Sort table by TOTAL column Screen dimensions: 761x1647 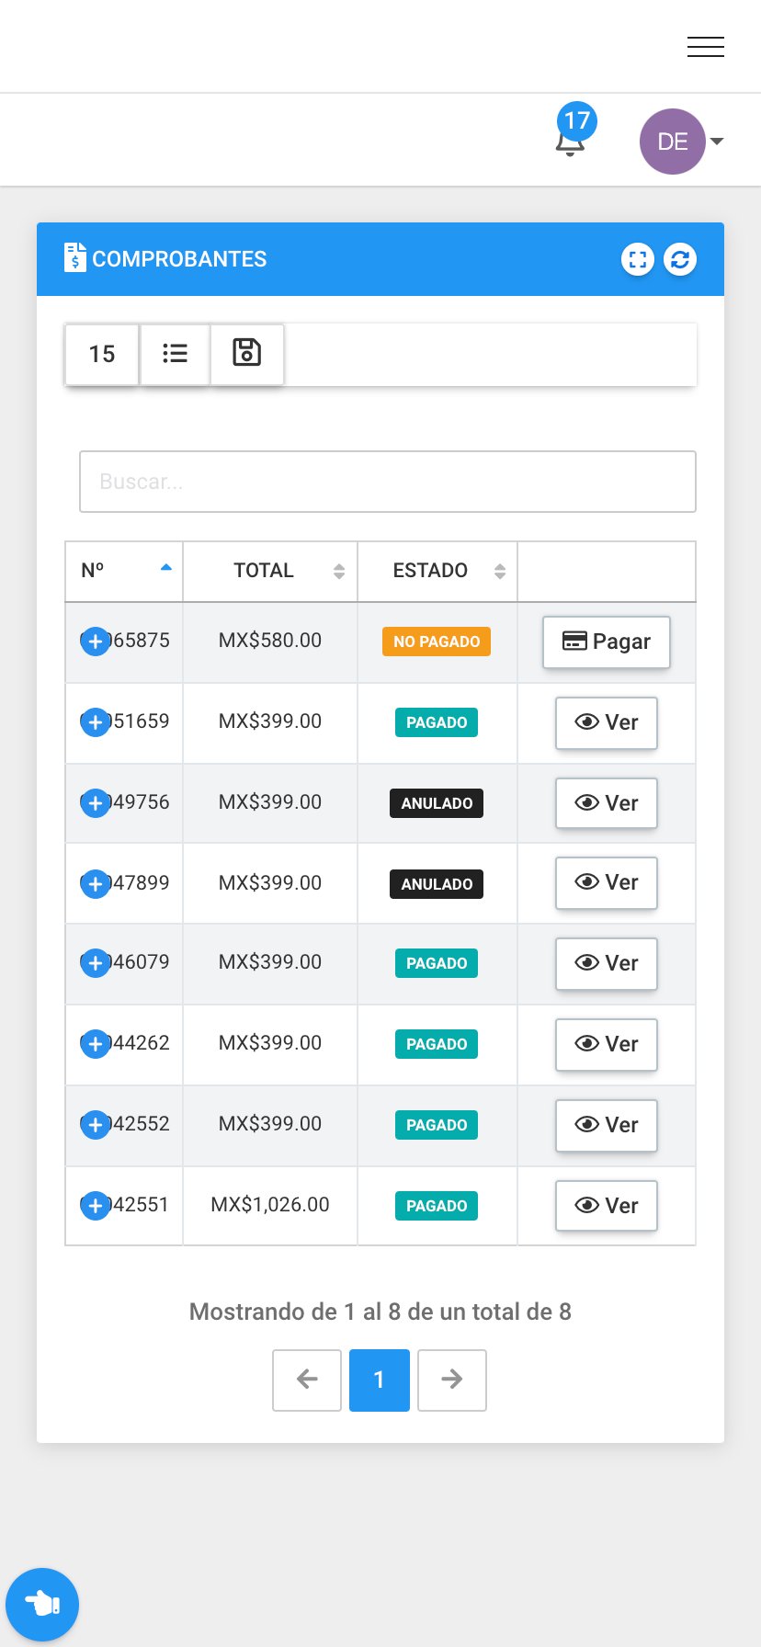click(x=270, y=571)
